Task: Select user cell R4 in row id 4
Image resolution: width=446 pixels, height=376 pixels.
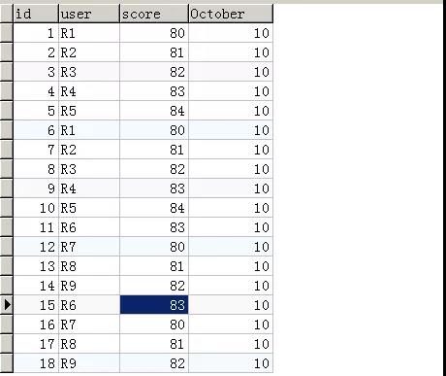Action: click(89, 91)
